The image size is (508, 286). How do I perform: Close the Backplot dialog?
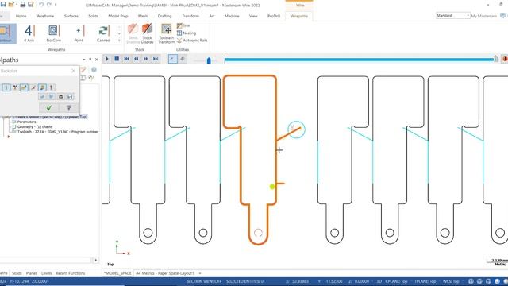[x=74, y=71]
